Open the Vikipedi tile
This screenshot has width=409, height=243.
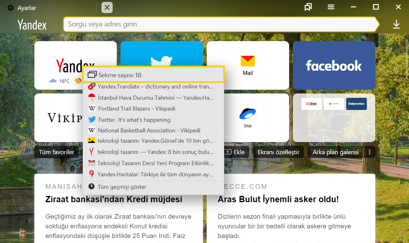[58, 118]
